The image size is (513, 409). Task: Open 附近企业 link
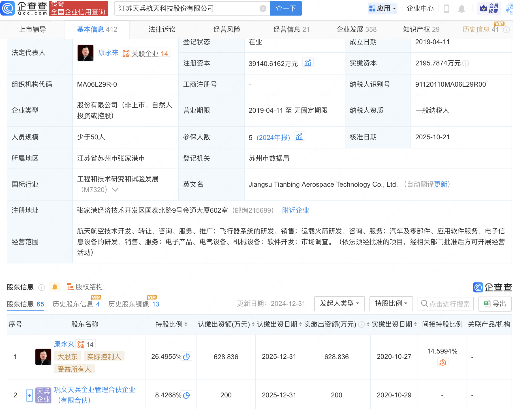295,210
